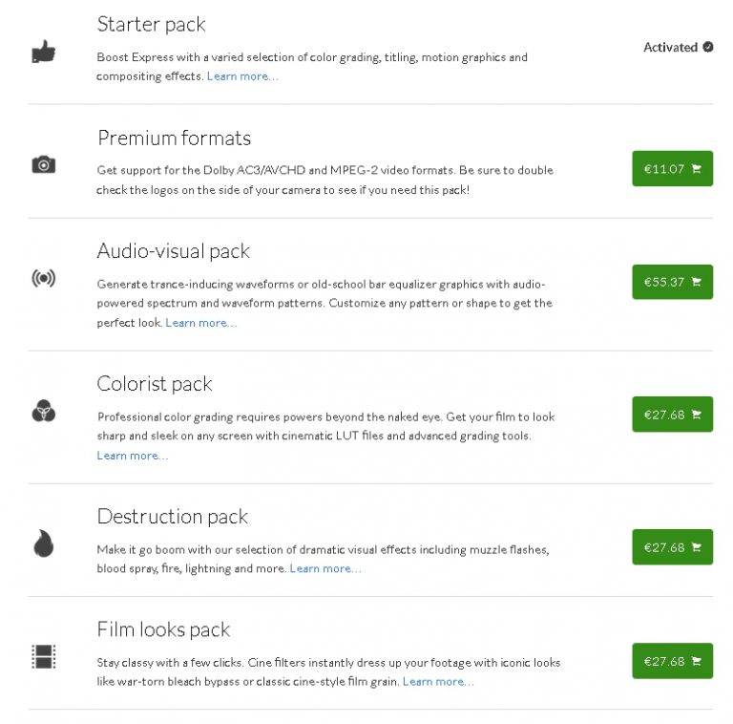Click the Audio-visual pack broadcast icon

pos(43,279)
